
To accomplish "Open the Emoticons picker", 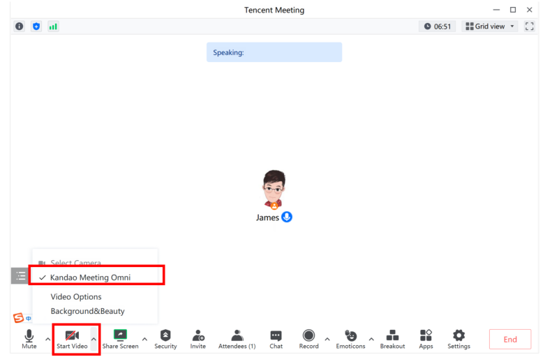I will (x=351, y=339).
